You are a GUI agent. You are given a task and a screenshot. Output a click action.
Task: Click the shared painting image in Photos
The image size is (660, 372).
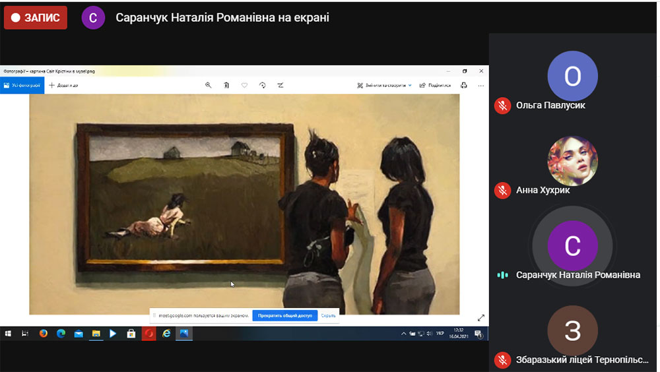pyautogui.click(x=244, y=204)
